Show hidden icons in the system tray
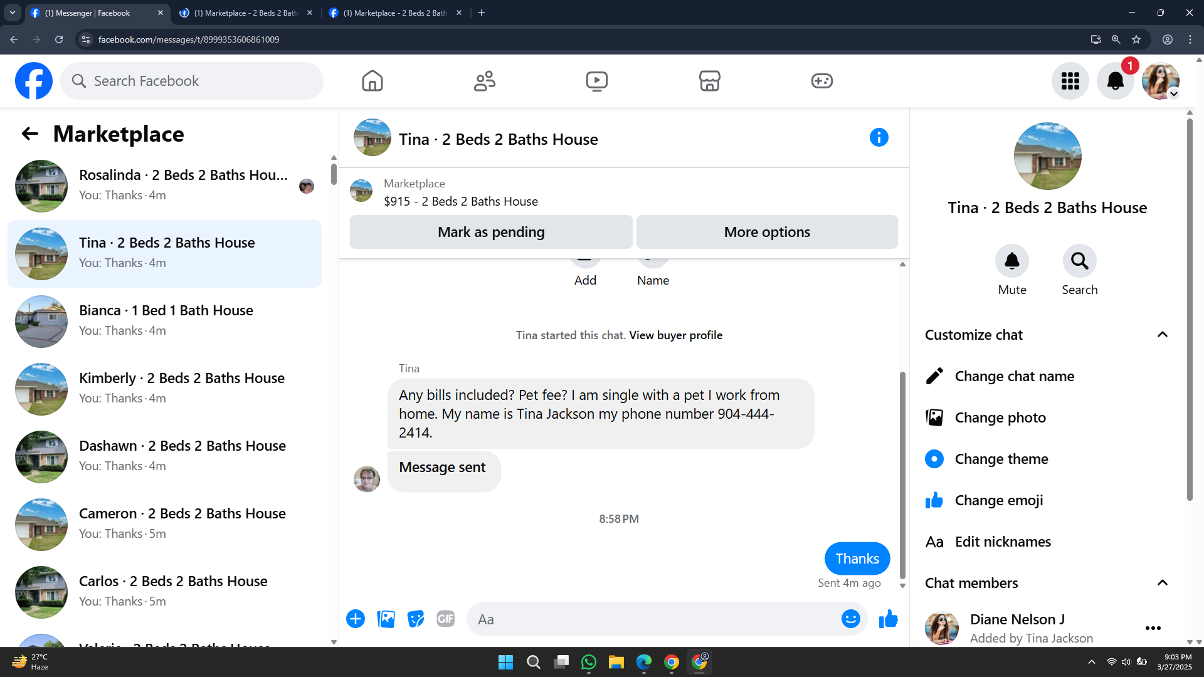The image size is (1204, 677). pyautogui.click(x=1092, y=662)
